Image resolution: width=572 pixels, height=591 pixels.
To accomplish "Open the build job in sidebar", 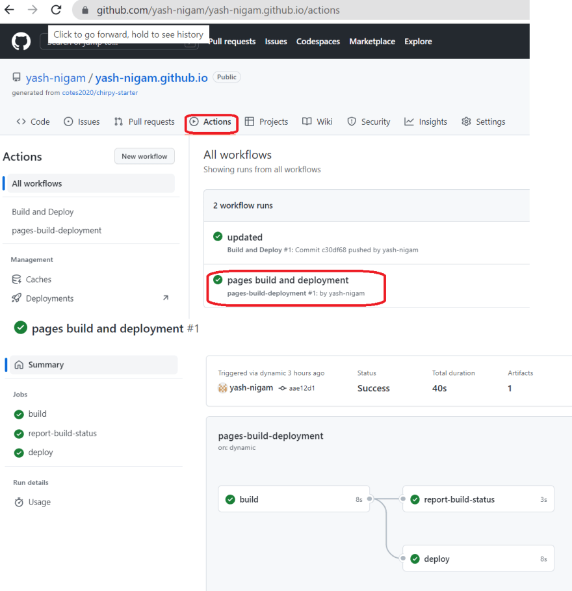I will (x=37, y=414).
